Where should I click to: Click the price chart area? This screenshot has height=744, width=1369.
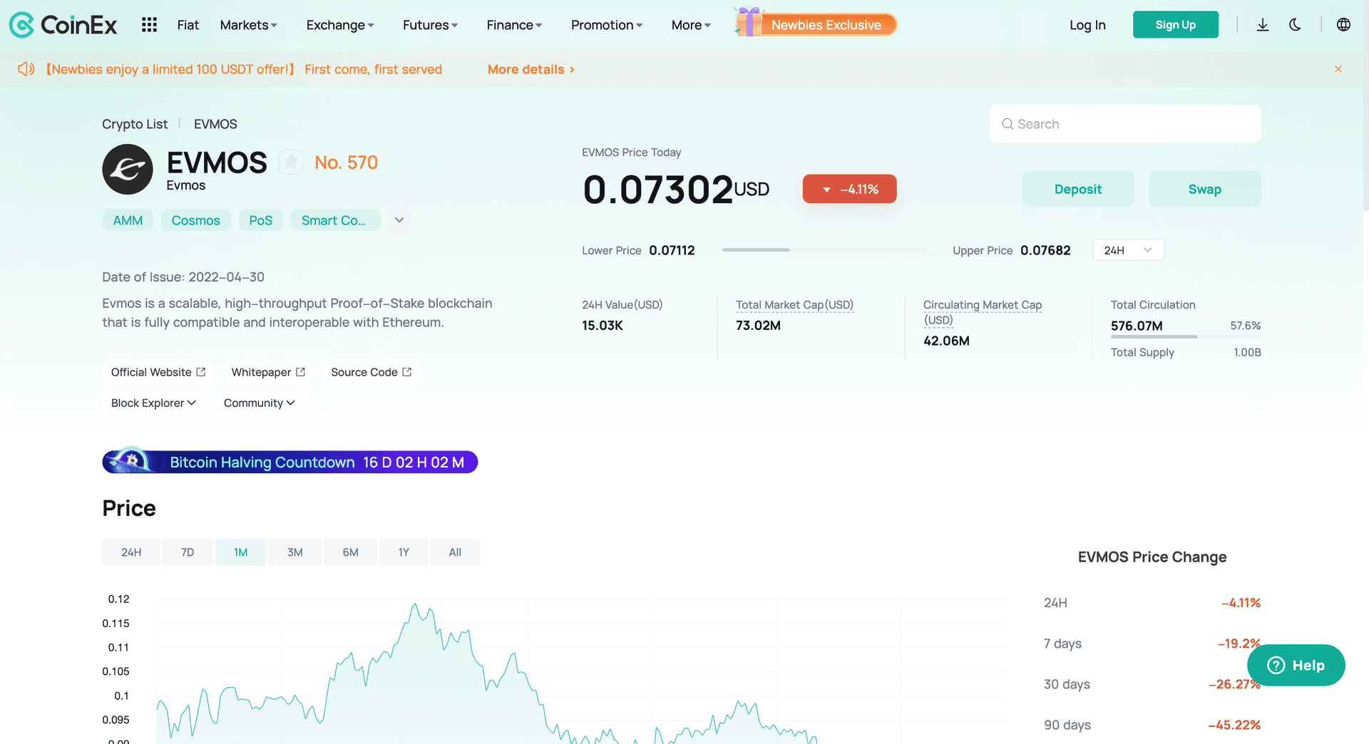(x=581, y=670)
